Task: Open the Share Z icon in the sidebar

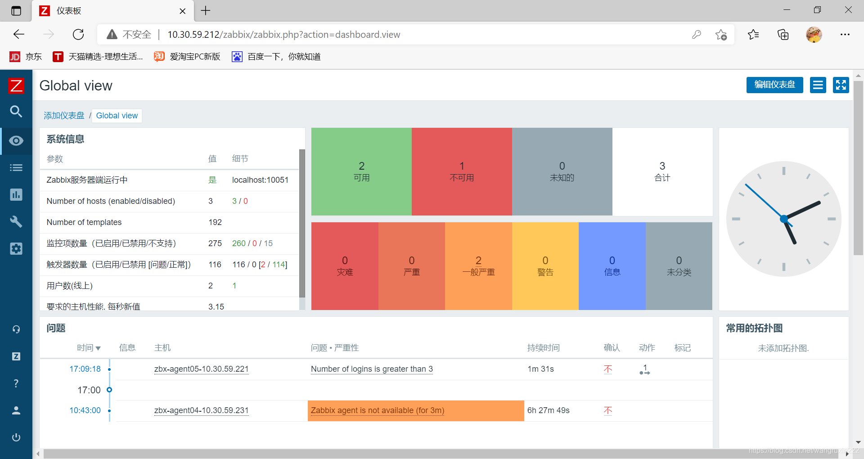Action: (x=16, y=356)
